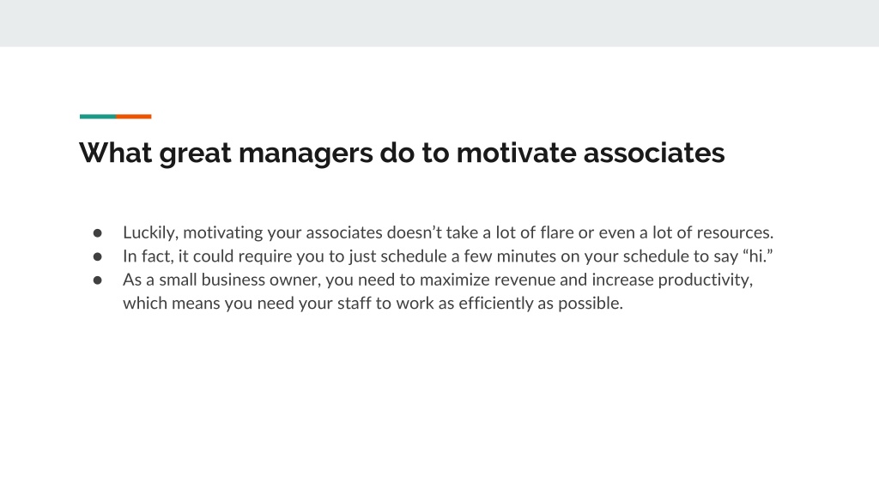Select the orange segment of the accent line
This screenshot has height=494, width=879.
coord(133,117)
